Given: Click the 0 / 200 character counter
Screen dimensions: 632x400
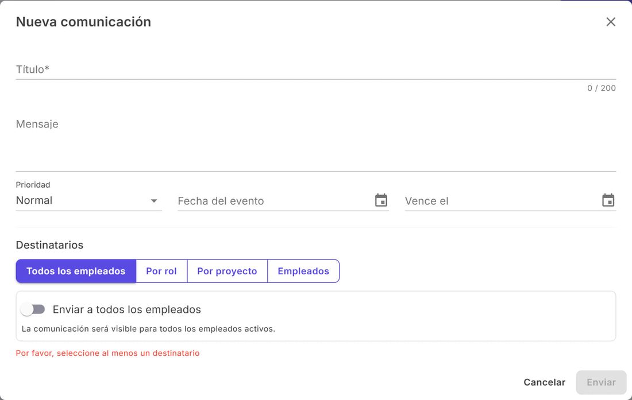Looking at the screenshot, I should pyautogui.click(x=601, y=88).
